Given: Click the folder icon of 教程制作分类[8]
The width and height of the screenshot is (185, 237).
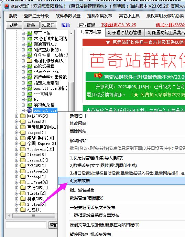Looking at the screenshot, I should pos(30,61).
